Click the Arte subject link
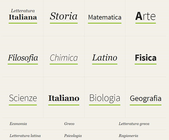 coord(146,16)
